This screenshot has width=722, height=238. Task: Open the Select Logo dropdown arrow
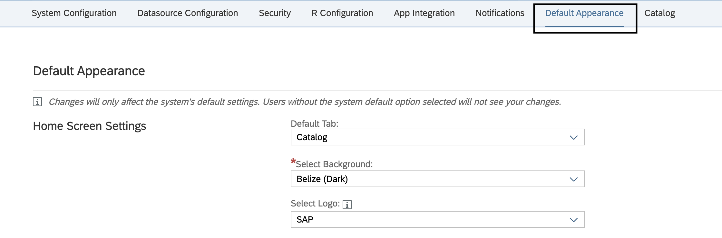pos(573,220)
